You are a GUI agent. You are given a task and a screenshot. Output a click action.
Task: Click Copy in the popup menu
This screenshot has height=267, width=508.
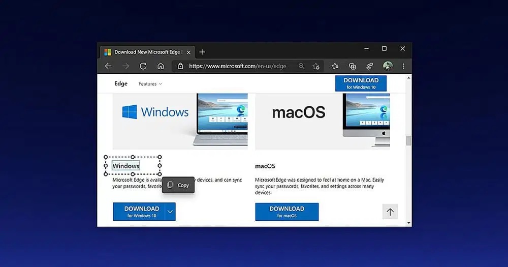178,185
